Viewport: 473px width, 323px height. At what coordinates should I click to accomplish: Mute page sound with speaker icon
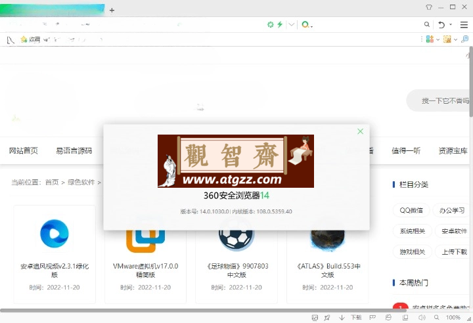(422, 317)
